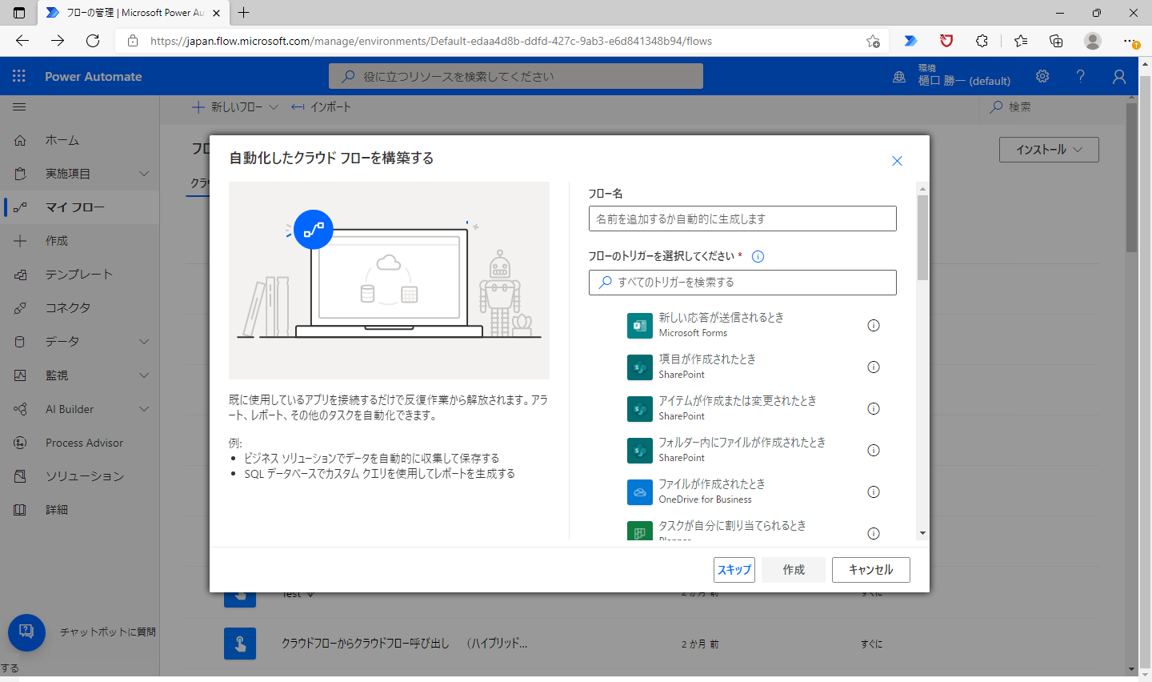Open browser settings and more menu
This screenshot has width=1152, height=682.
1130,41
